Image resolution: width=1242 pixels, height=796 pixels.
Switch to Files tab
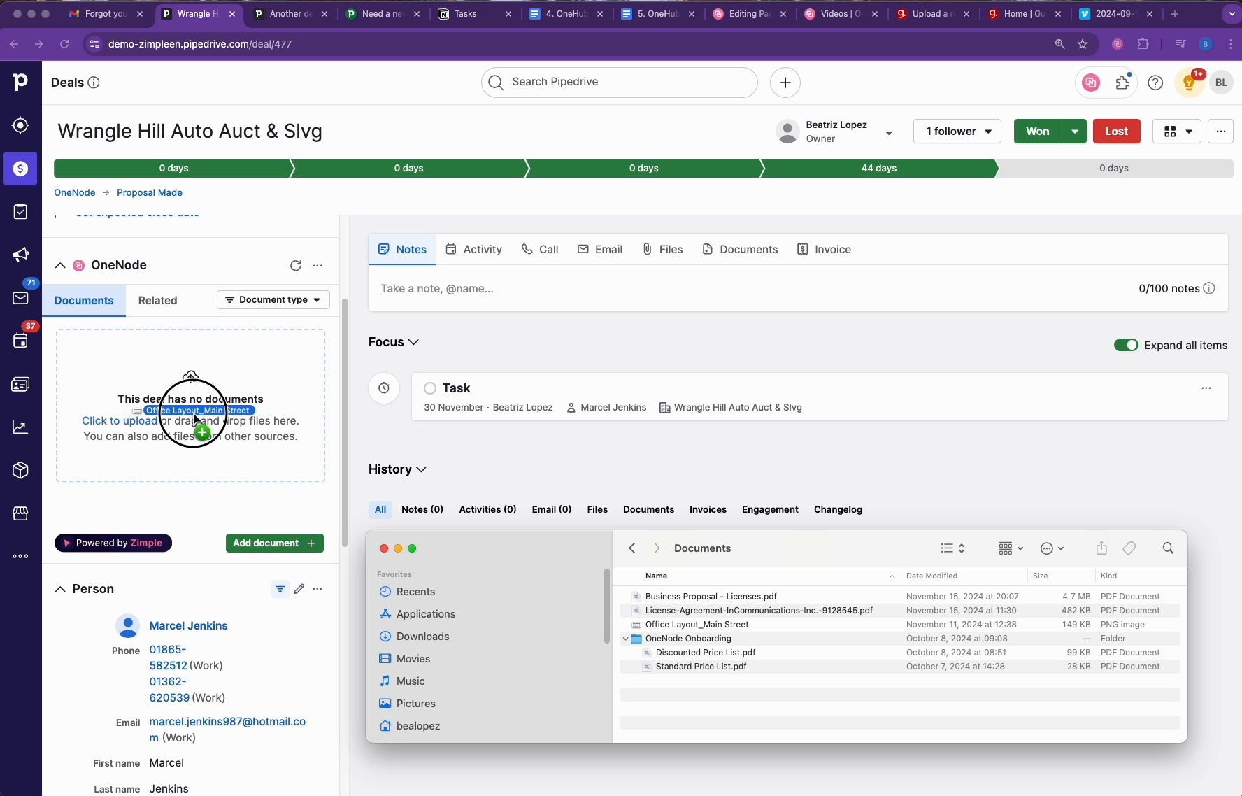click(x=662, y=250)
